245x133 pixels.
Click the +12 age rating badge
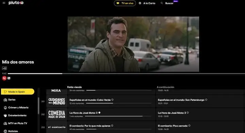point(4,68)
